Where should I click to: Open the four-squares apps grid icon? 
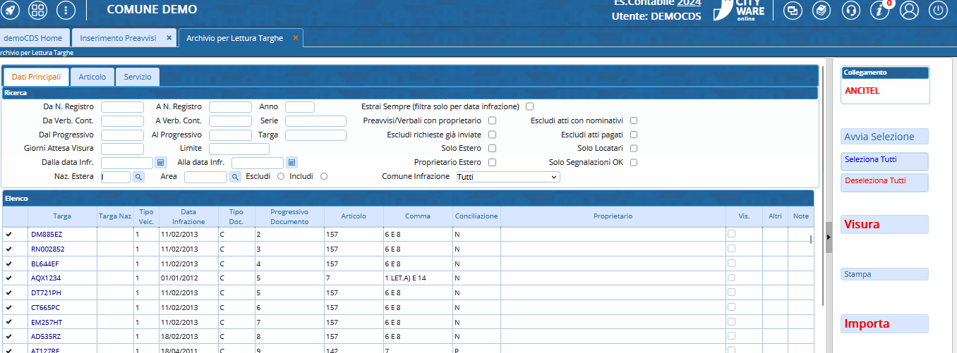pyautogui.click(x=38, y=10)
